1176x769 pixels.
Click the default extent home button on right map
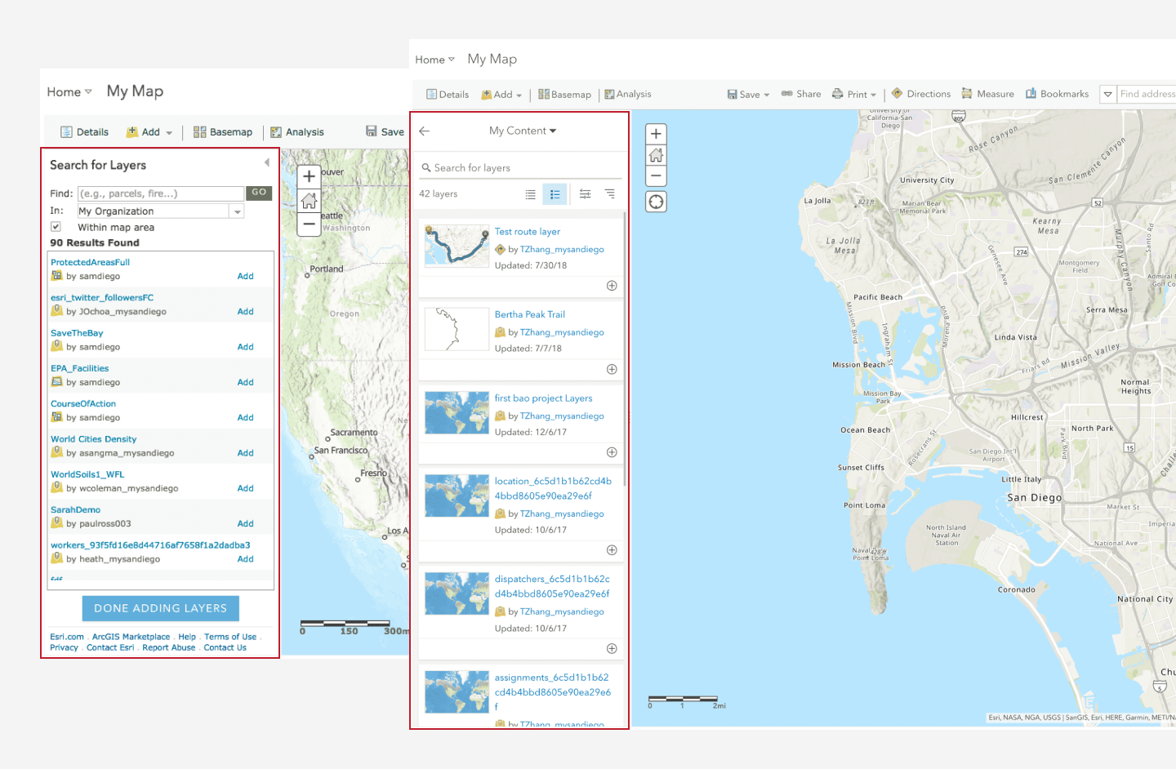click(x=656, y=155)
